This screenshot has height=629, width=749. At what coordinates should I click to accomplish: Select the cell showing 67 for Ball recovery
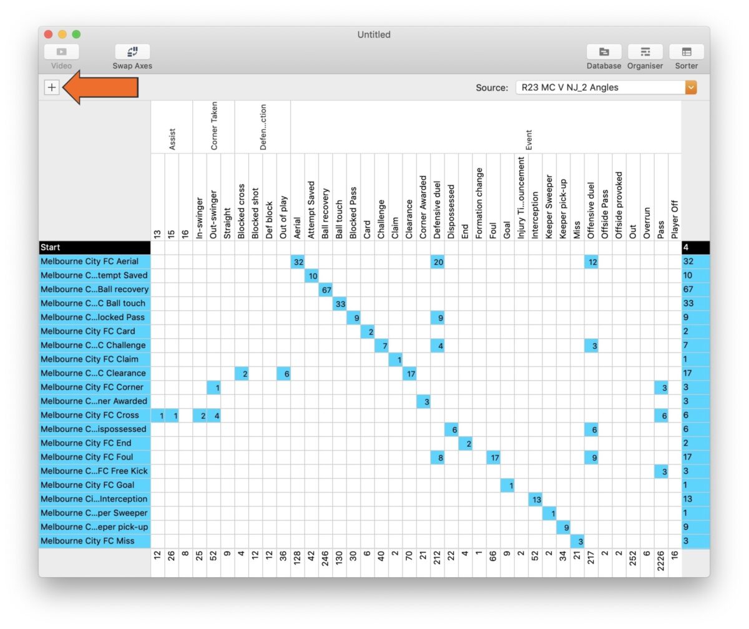point(327,290)
